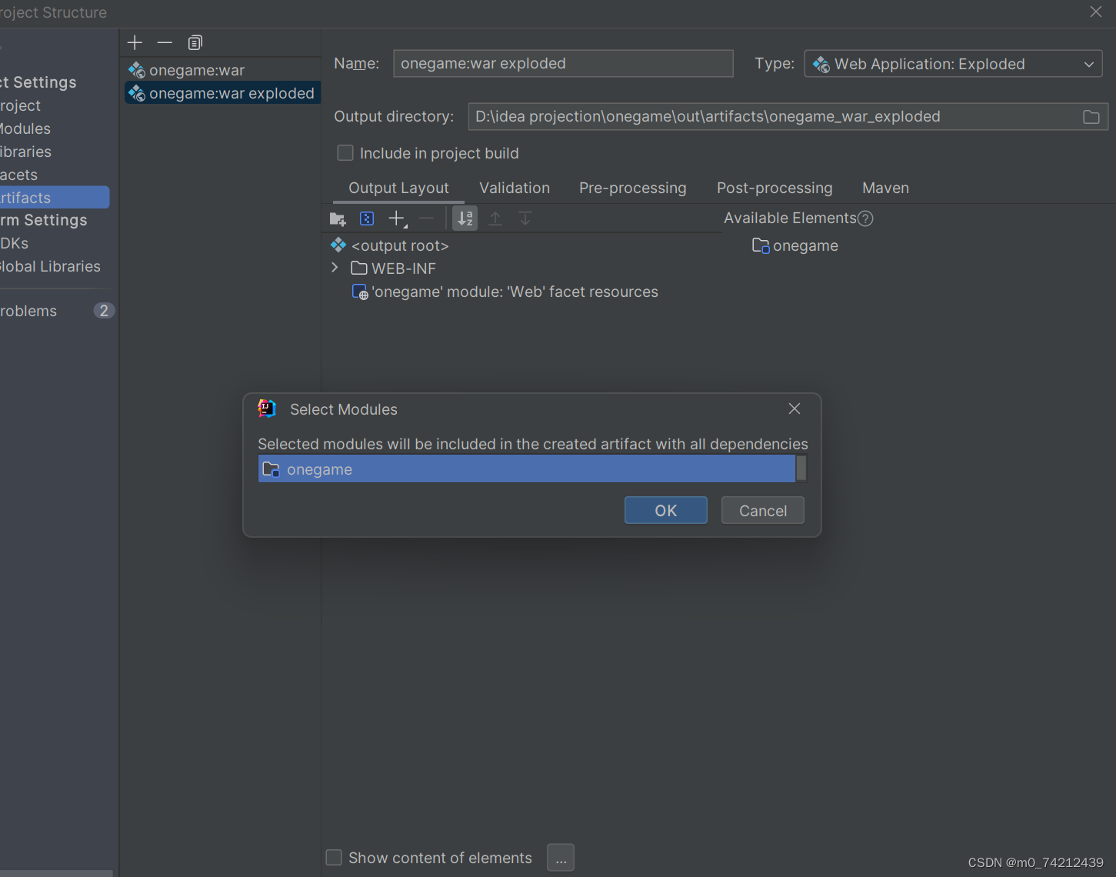The width and height of the screenshot is (1116, 877).
Task: Click the horizontal scrollbar at bottom left
Action: [58, 872]
